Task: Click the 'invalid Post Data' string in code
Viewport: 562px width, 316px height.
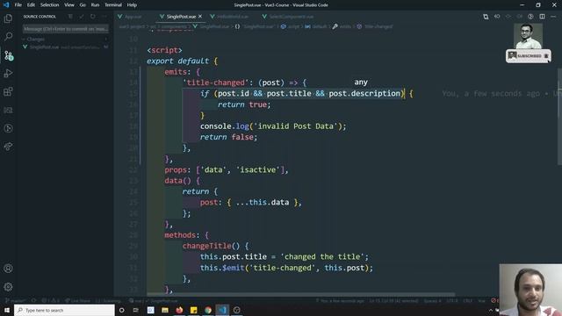Action: pos(297,126)
